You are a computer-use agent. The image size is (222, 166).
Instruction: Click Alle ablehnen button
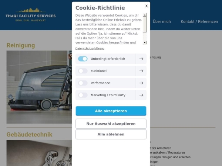(x=111, y=134)
